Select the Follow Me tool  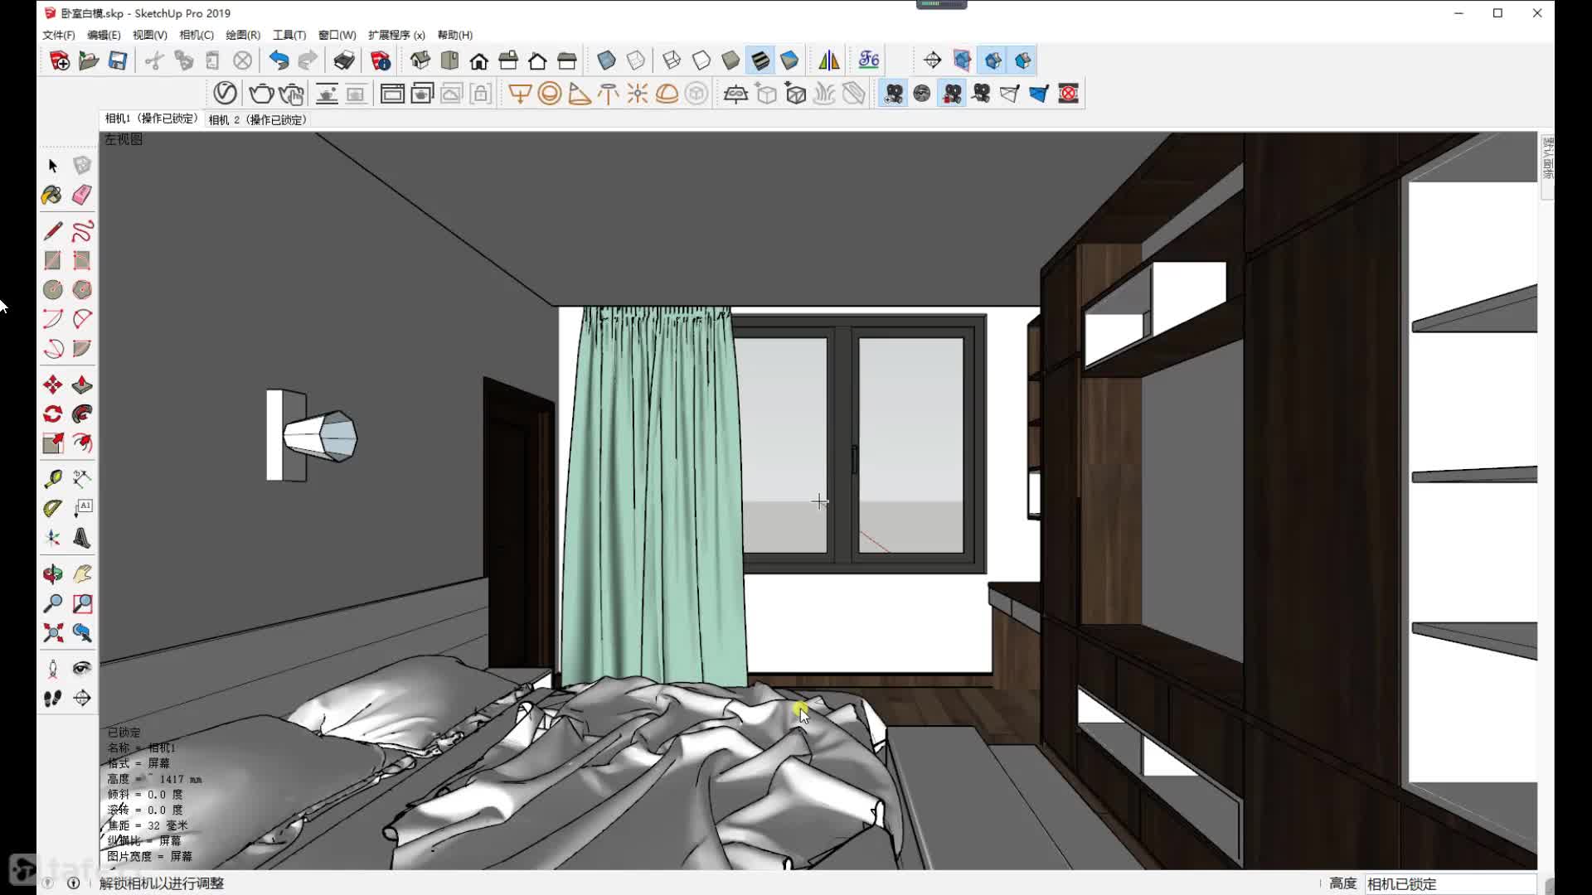pos(82,414)
